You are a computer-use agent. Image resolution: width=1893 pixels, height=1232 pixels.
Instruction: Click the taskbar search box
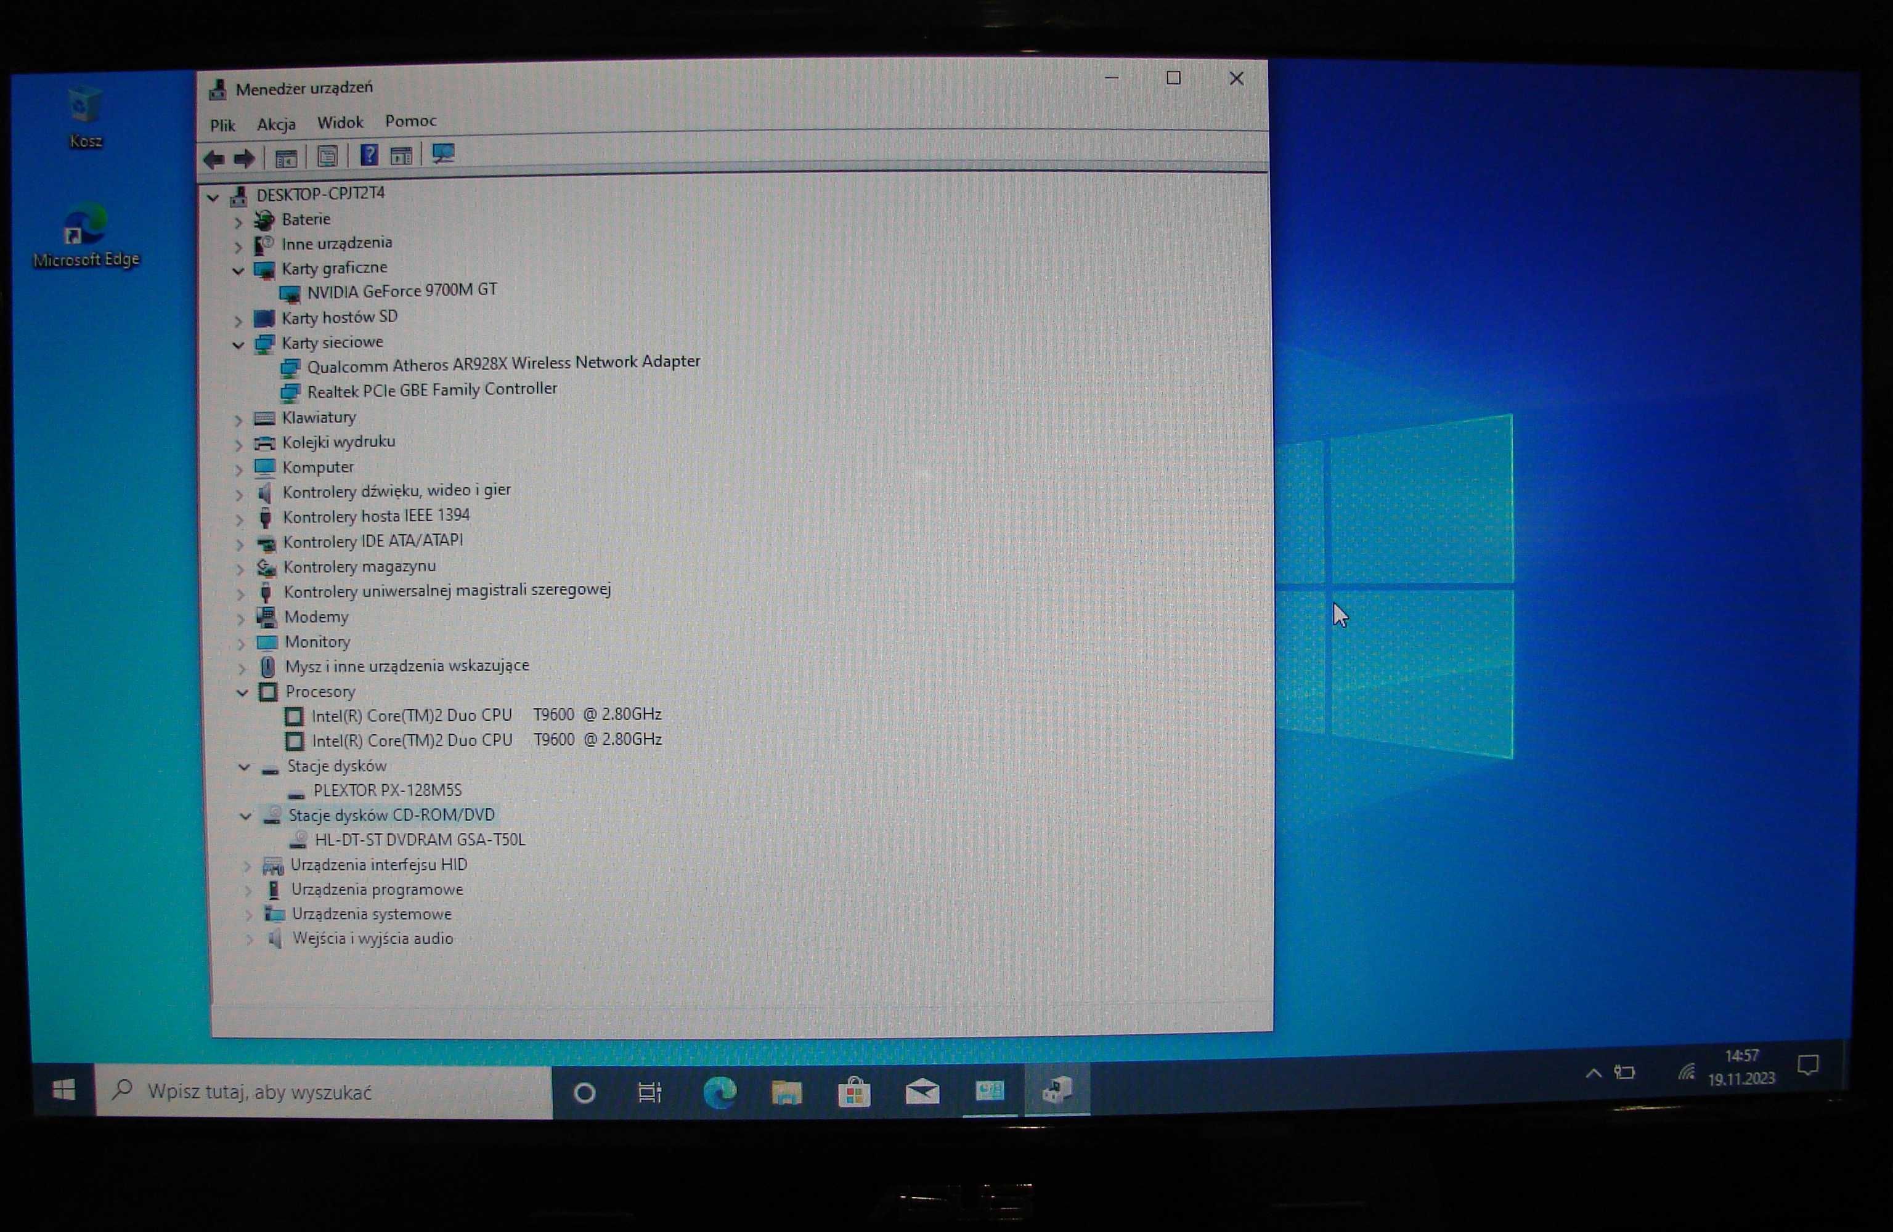point(324,1091)
